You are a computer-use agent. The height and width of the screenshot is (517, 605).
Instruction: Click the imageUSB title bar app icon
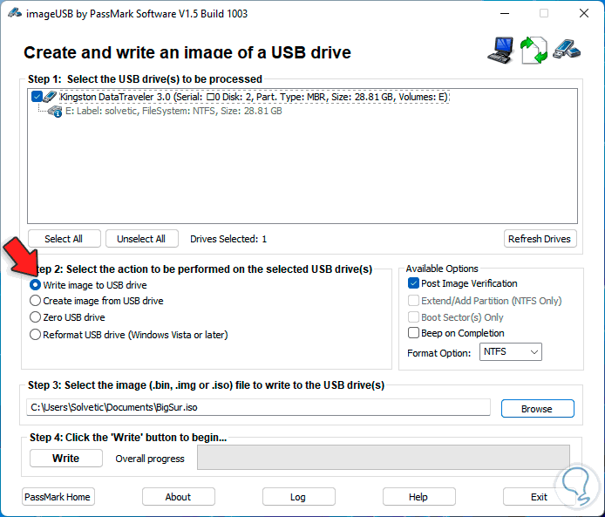pos(14,13)
